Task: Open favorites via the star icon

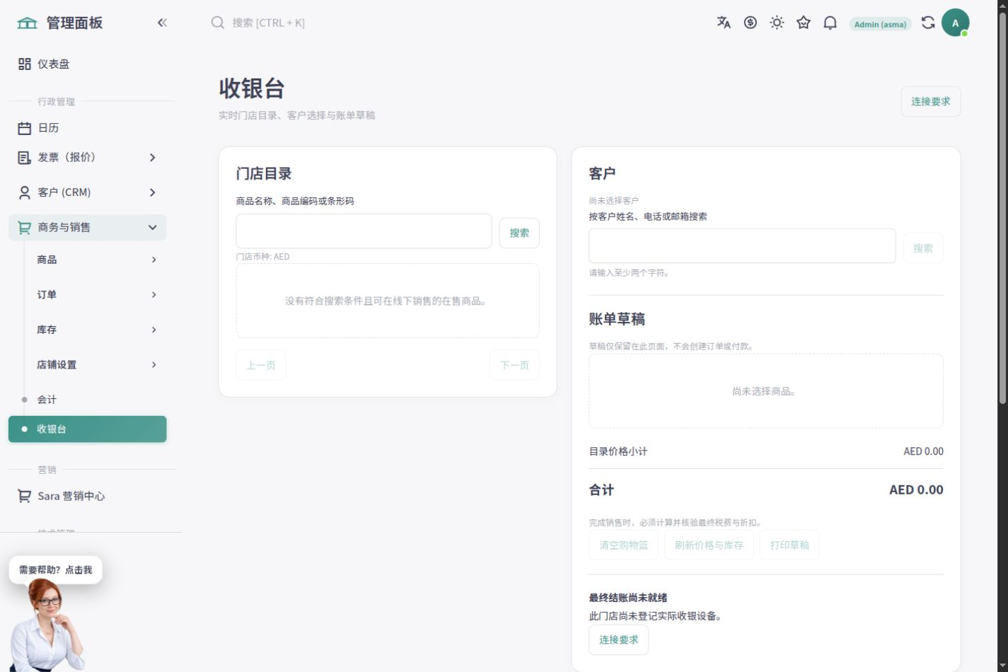Action: click(x=804, y=23)
